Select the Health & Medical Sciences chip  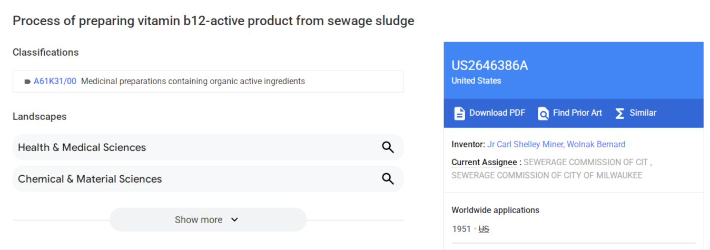point(208,147)
